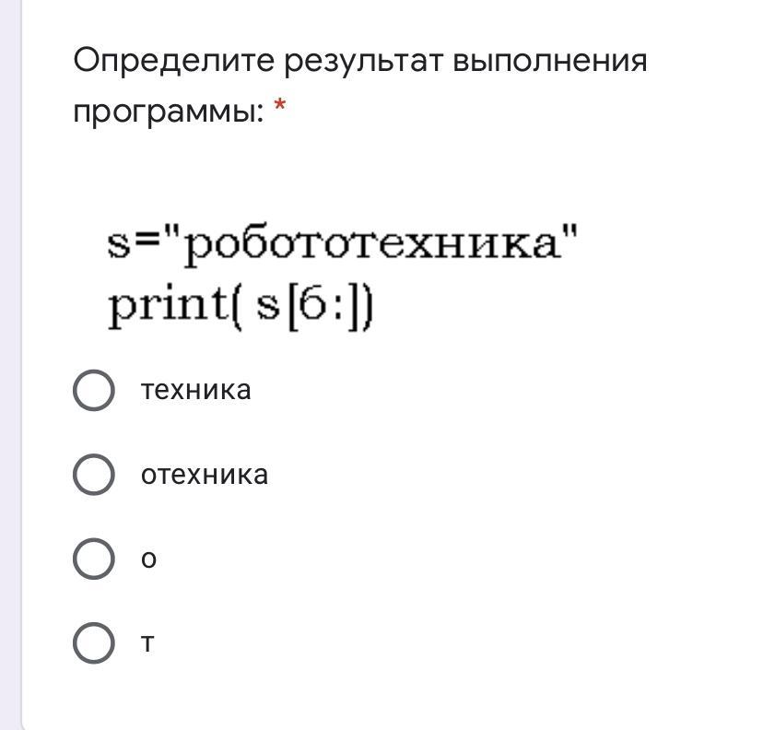Click the 'техника' answer label text
Screen dimensions: 763x730
pos(195,390)
